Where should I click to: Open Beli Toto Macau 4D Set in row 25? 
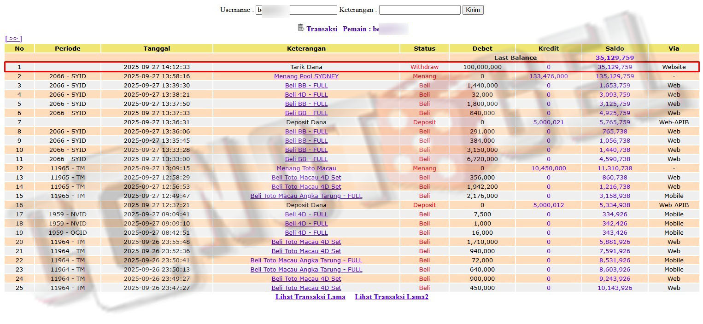coord(306,288)
